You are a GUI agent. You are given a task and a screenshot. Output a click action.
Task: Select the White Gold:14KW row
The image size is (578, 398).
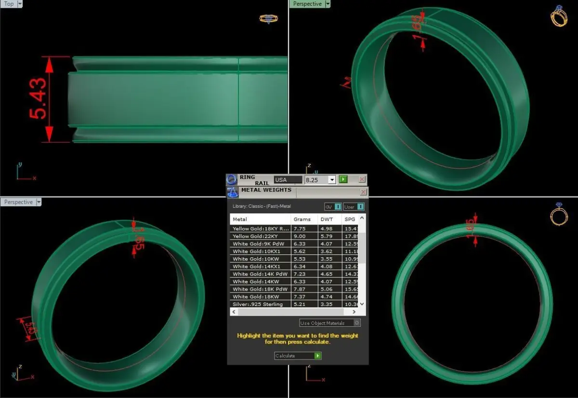coord(295,281)
